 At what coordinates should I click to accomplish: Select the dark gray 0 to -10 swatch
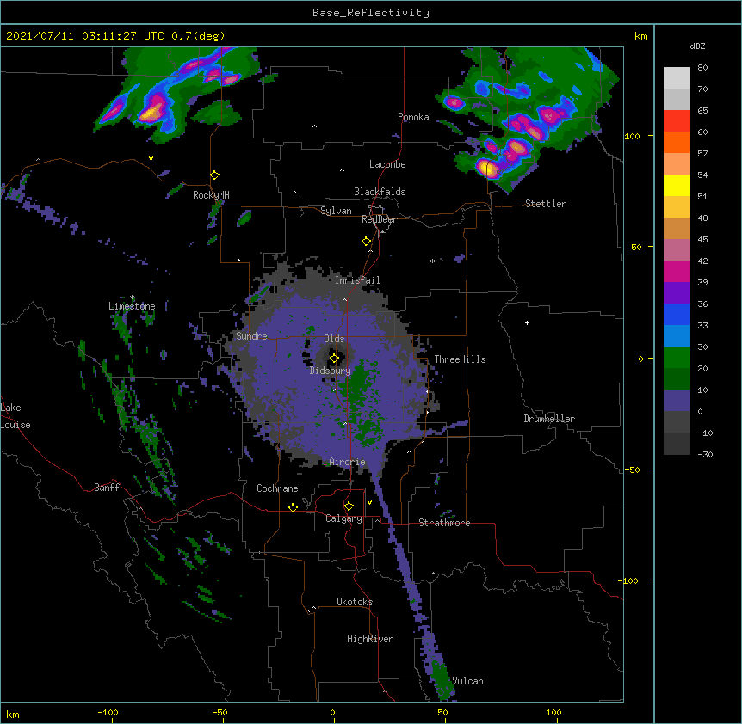tap(677, 421)
